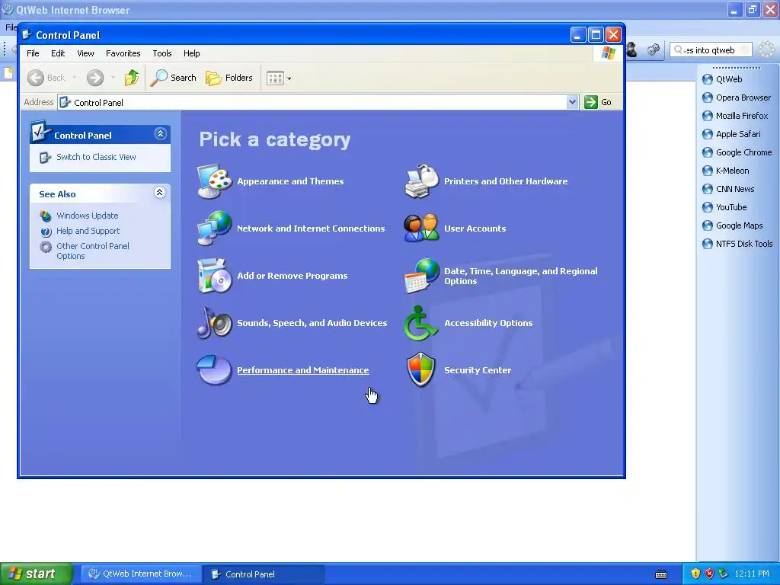The width and height of the screenshot is (780, 585).
Task: Open the Favorites menu
Action: pos(123,53)
